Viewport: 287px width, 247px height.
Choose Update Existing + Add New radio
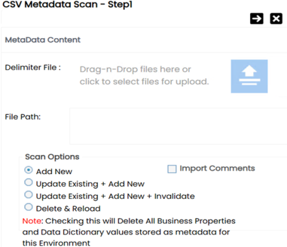tap(28, 182)
